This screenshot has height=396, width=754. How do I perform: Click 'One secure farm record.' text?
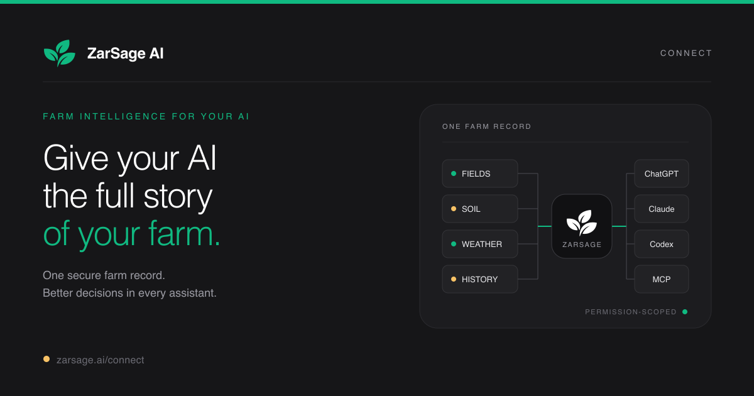pyautogui.click(x=104, y=275)
